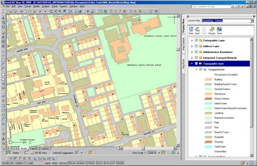Uncheck the Address Layer checkbox
The height and width of the screenshot is (166, 257).
click(x=196, y=46)
